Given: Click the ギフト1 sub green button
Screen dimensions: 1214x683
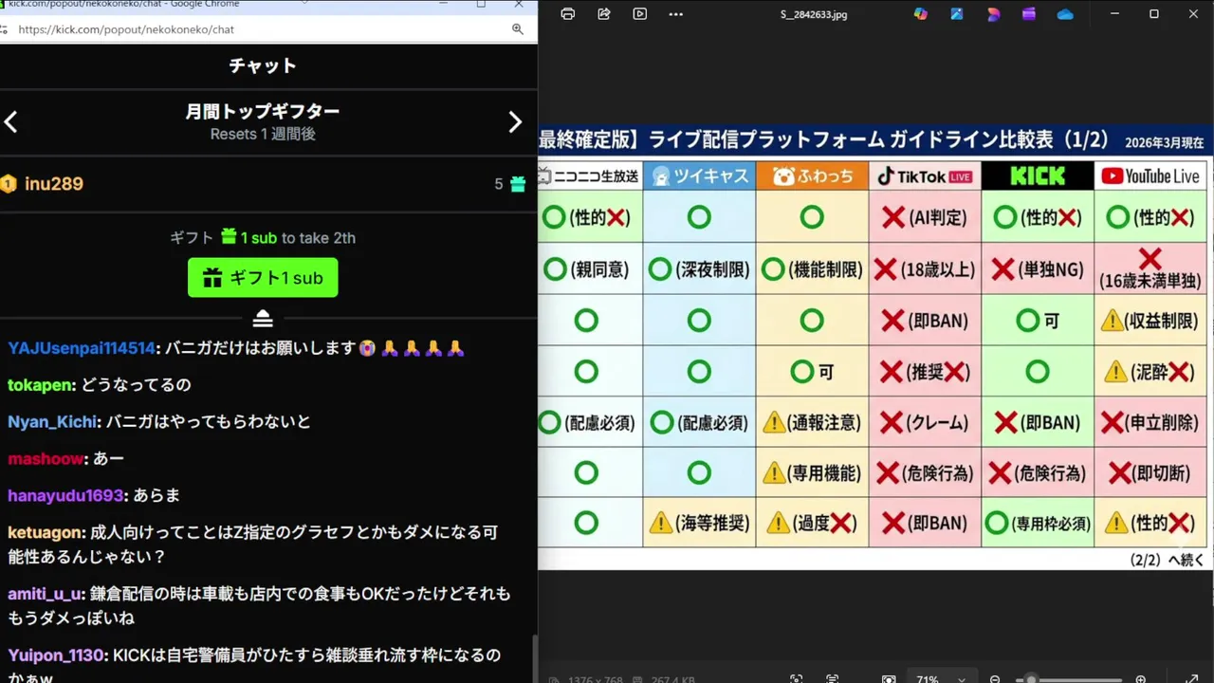Looking at the screenshot, I should tap(263, 278).
